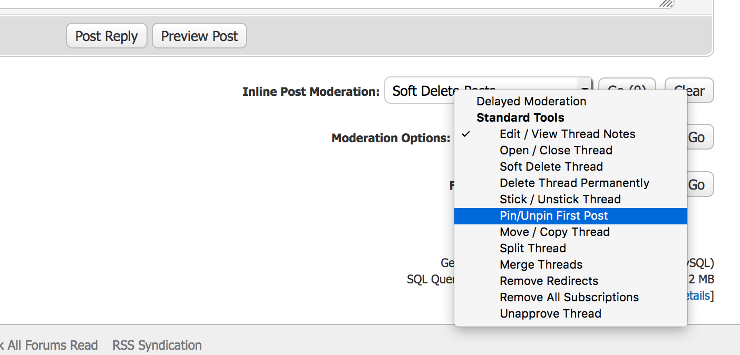Choose Remove All Subscriptions option
Viewport: 740px width, 355px height.
tap(569, 297)
